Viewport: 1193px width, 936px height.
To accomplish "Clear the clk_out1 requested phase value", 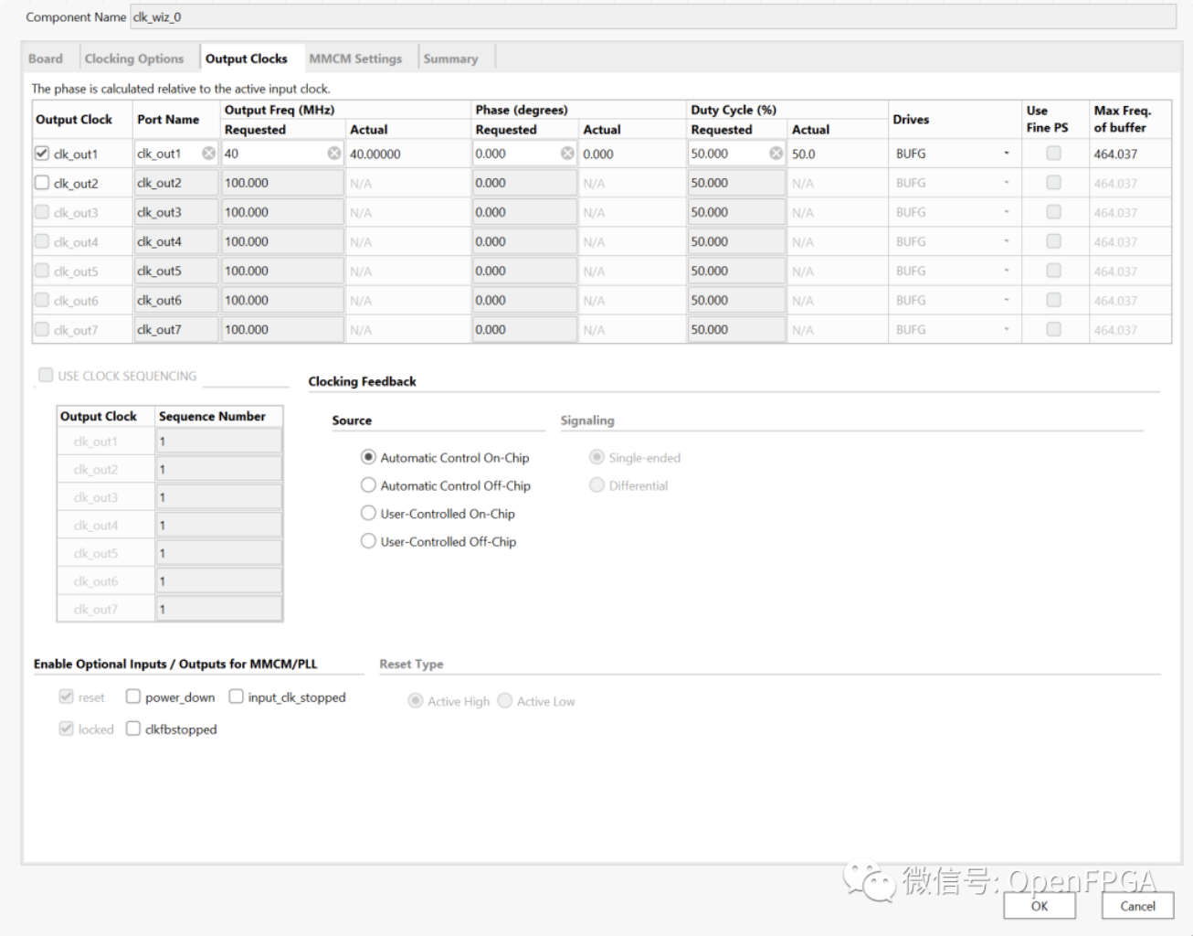I will pyautogui.click(x=567, y=154).
